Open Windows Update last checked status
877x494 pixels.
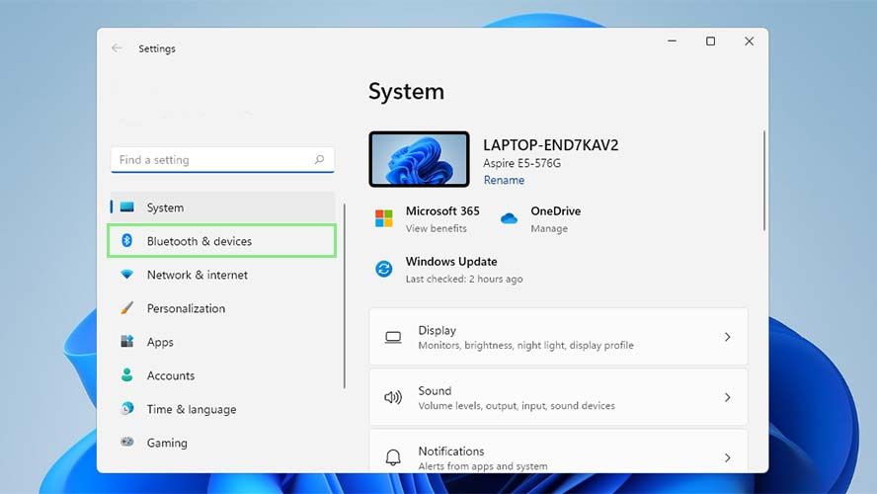(x=464, y=279)
